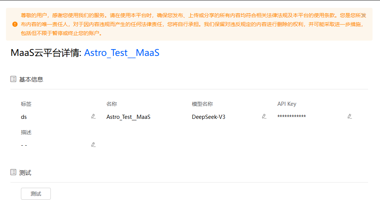The height and width of the screenshot is (206, 380).
Task: Click the 描述 field label
Action: tap(26, 132)
